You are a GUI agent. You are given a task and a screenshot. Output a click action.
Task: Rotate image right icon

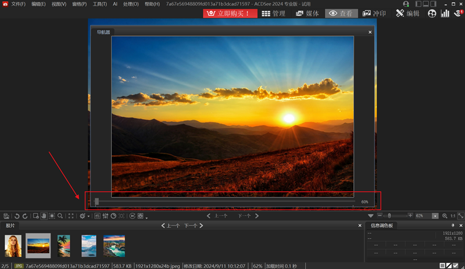25,216
